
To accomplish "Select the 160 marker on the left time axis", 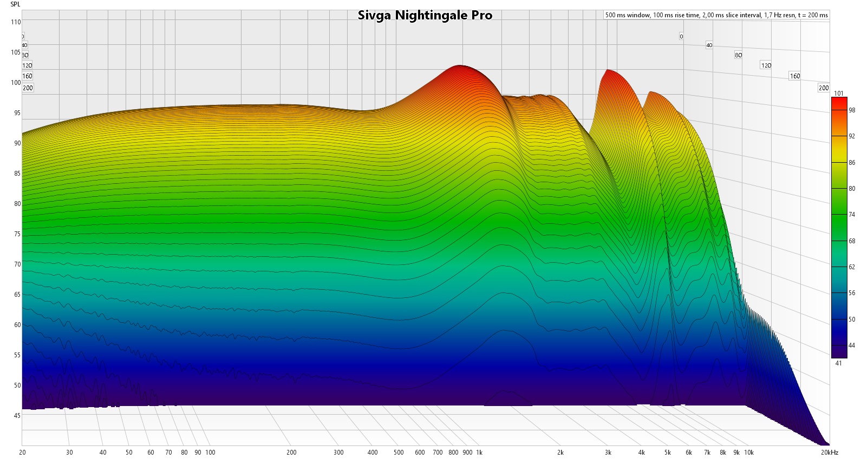I will 27,76.
